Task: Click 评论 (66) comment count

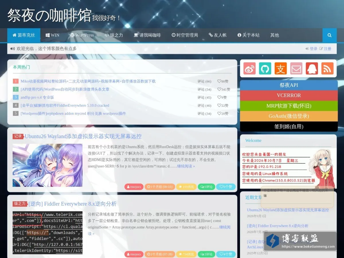Action: pos(204,81)
